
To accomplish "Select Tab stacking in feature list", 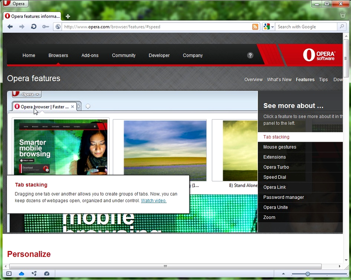I will point(300,137).
